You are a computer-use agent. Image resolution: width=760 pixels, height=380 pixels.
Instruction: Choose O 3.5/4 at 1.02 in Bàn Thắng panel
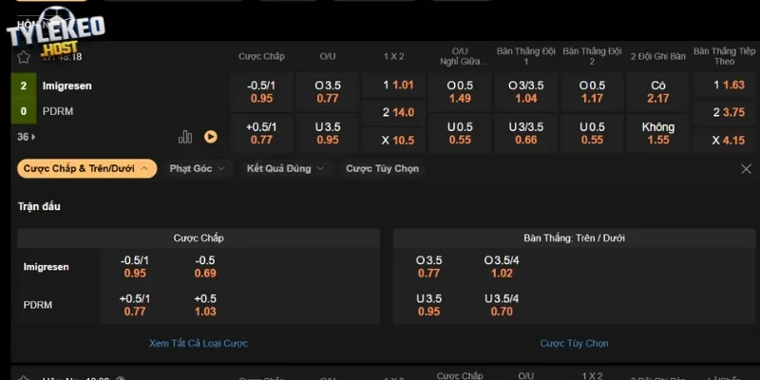pyautogui.click(x=502, y=266)
